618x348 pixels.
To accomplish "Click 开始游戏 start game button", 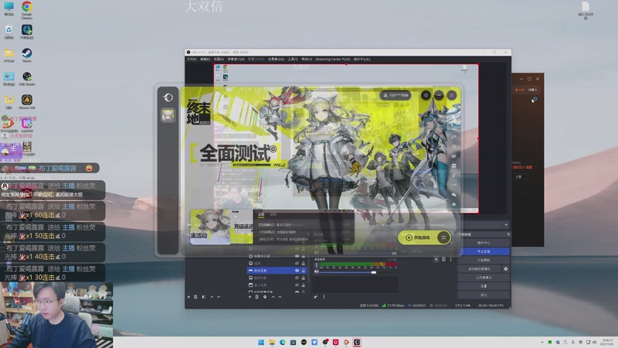I will (x=418, y=237).
